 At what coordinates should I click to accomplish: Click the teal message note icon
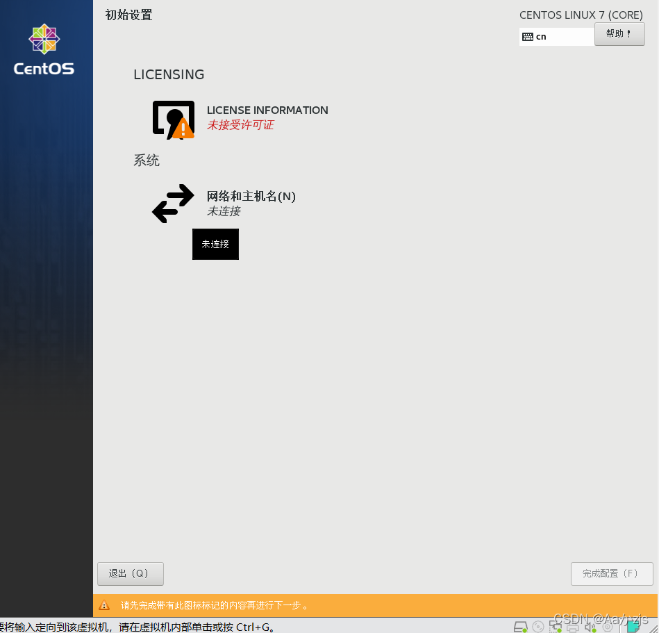tap(634, 627)
